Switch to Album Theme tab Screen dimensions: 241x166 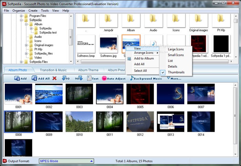click(x=88, y=70)
